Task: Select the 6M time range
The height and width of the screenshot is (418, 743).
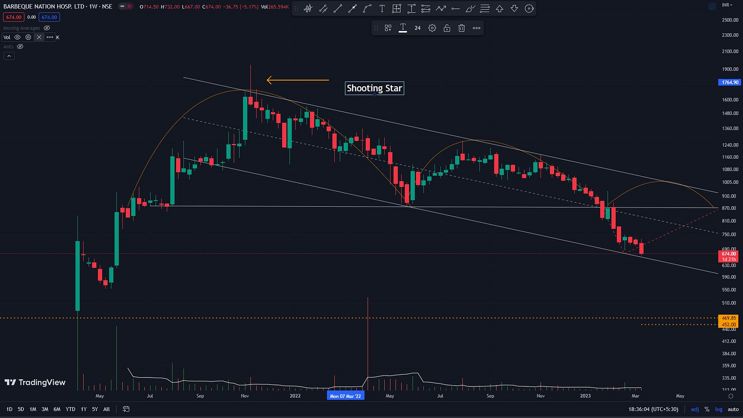Action: (57, 409)
